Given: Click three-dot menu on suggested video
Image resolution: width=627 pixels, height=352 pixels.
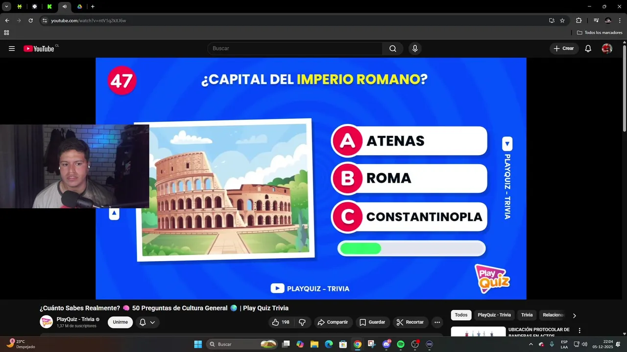Looking at the screenshot, I should [x=579, y=331].
